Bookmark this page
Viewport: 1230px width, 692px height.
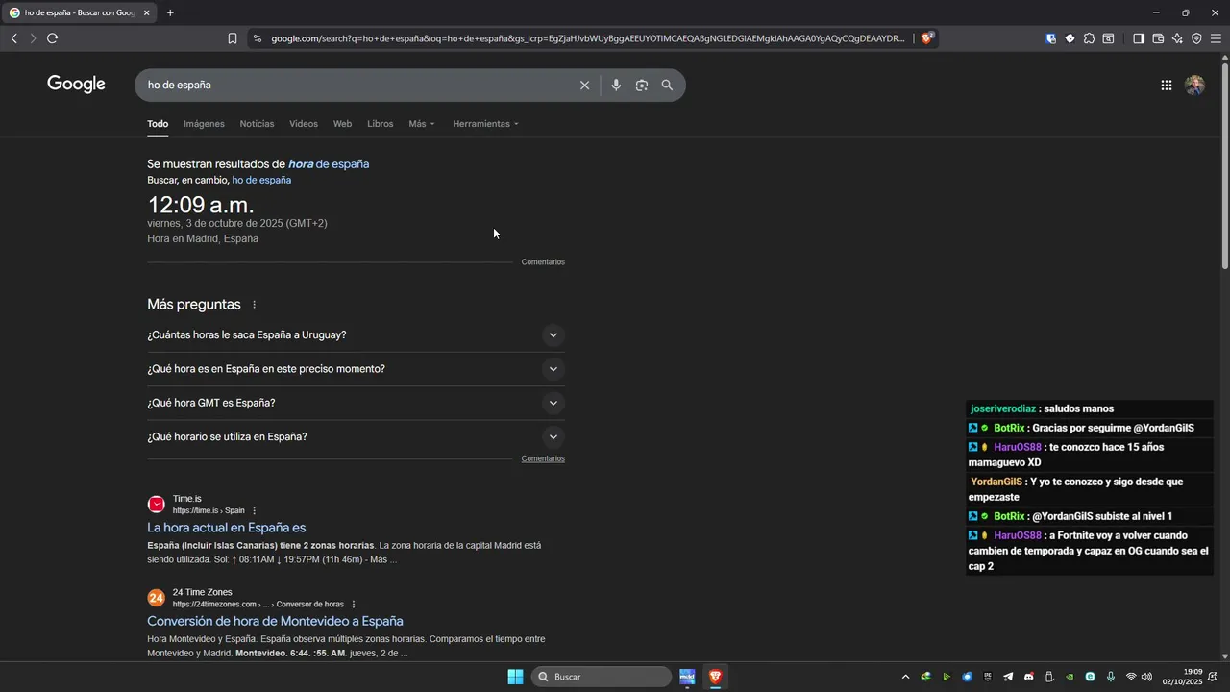(233, 38)
